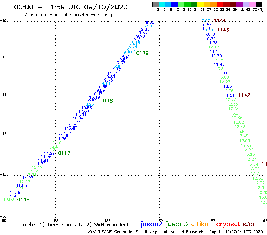The height and width of the screenshot is (235, 267).
Task: Click the wave height value 9.93
Action: [x=108, y=80]
